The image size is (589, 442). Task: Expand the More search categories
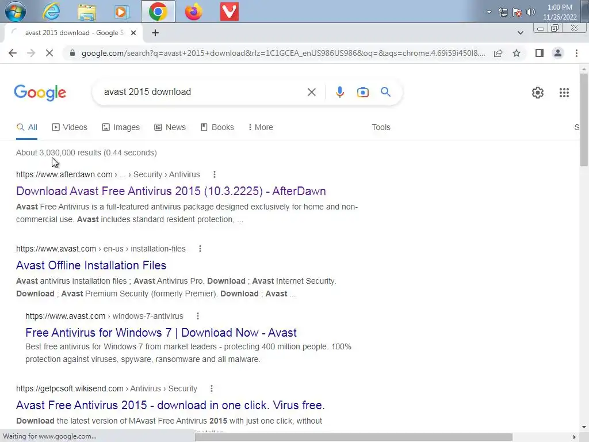261,127
